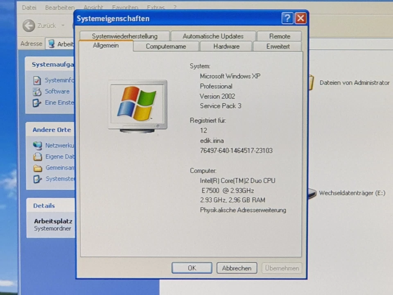This screenshot has width=393, height=295.
Task: Click the Dateien von Administrator label
Action: tap(355, 82)
